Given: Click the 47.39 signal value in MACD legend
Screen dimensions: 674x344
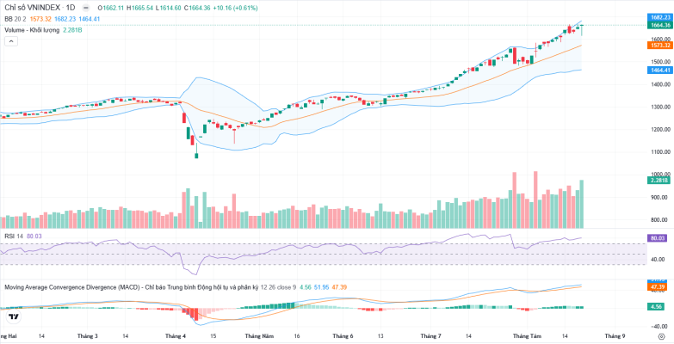Looking at the screenshot, I should 340,287.
